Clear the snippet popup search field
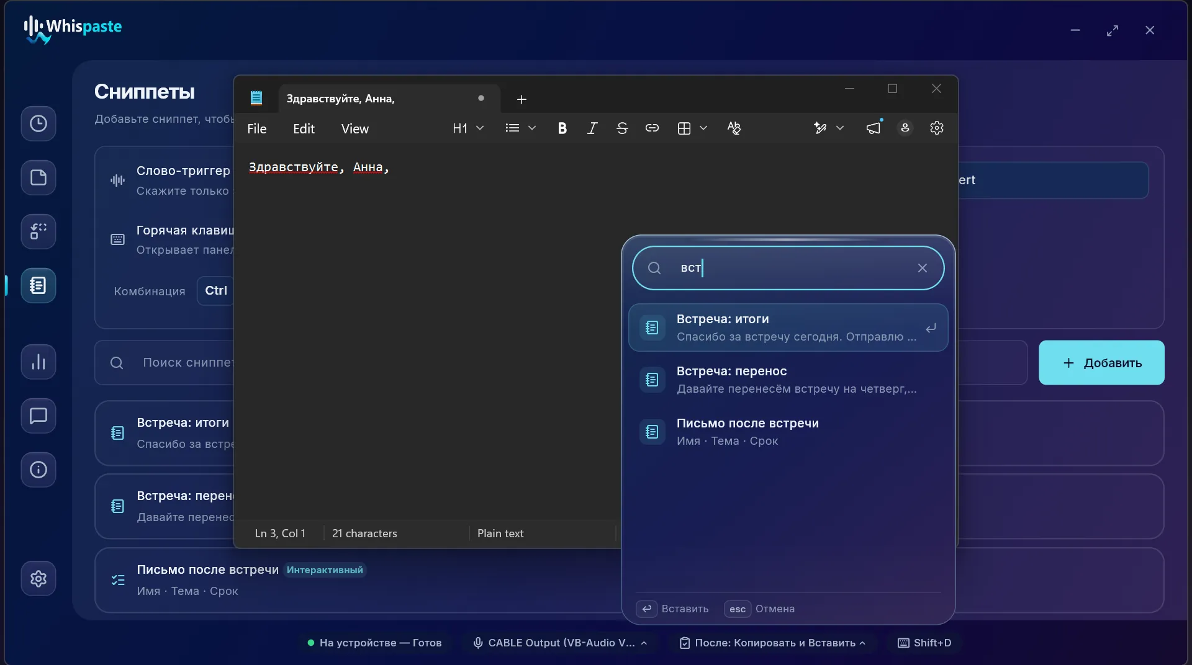Viewport: 1192px width, 665px height. (x=923, y=268)
